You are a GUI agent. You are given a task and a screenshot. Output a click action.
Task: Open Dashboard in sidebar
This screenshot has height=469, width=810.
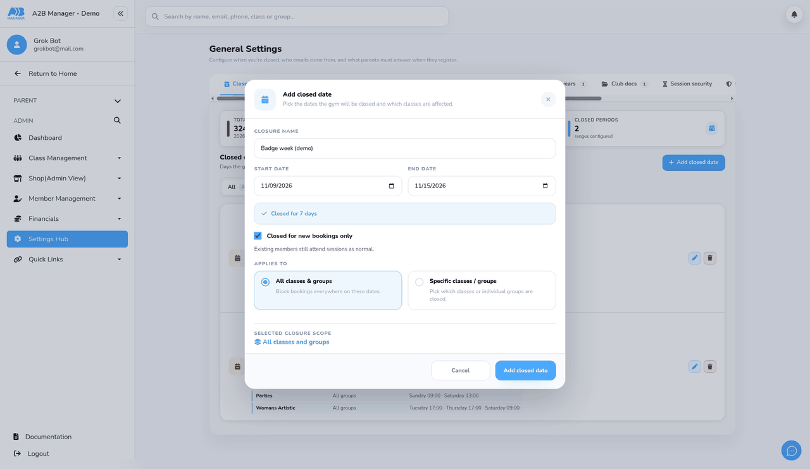pos(67,138)
